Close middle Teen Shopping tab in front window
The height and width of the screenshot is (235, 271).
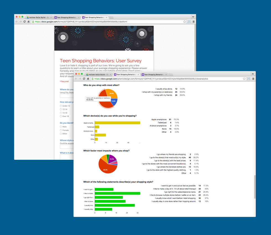pyautogui.click(x=138, y=75)
